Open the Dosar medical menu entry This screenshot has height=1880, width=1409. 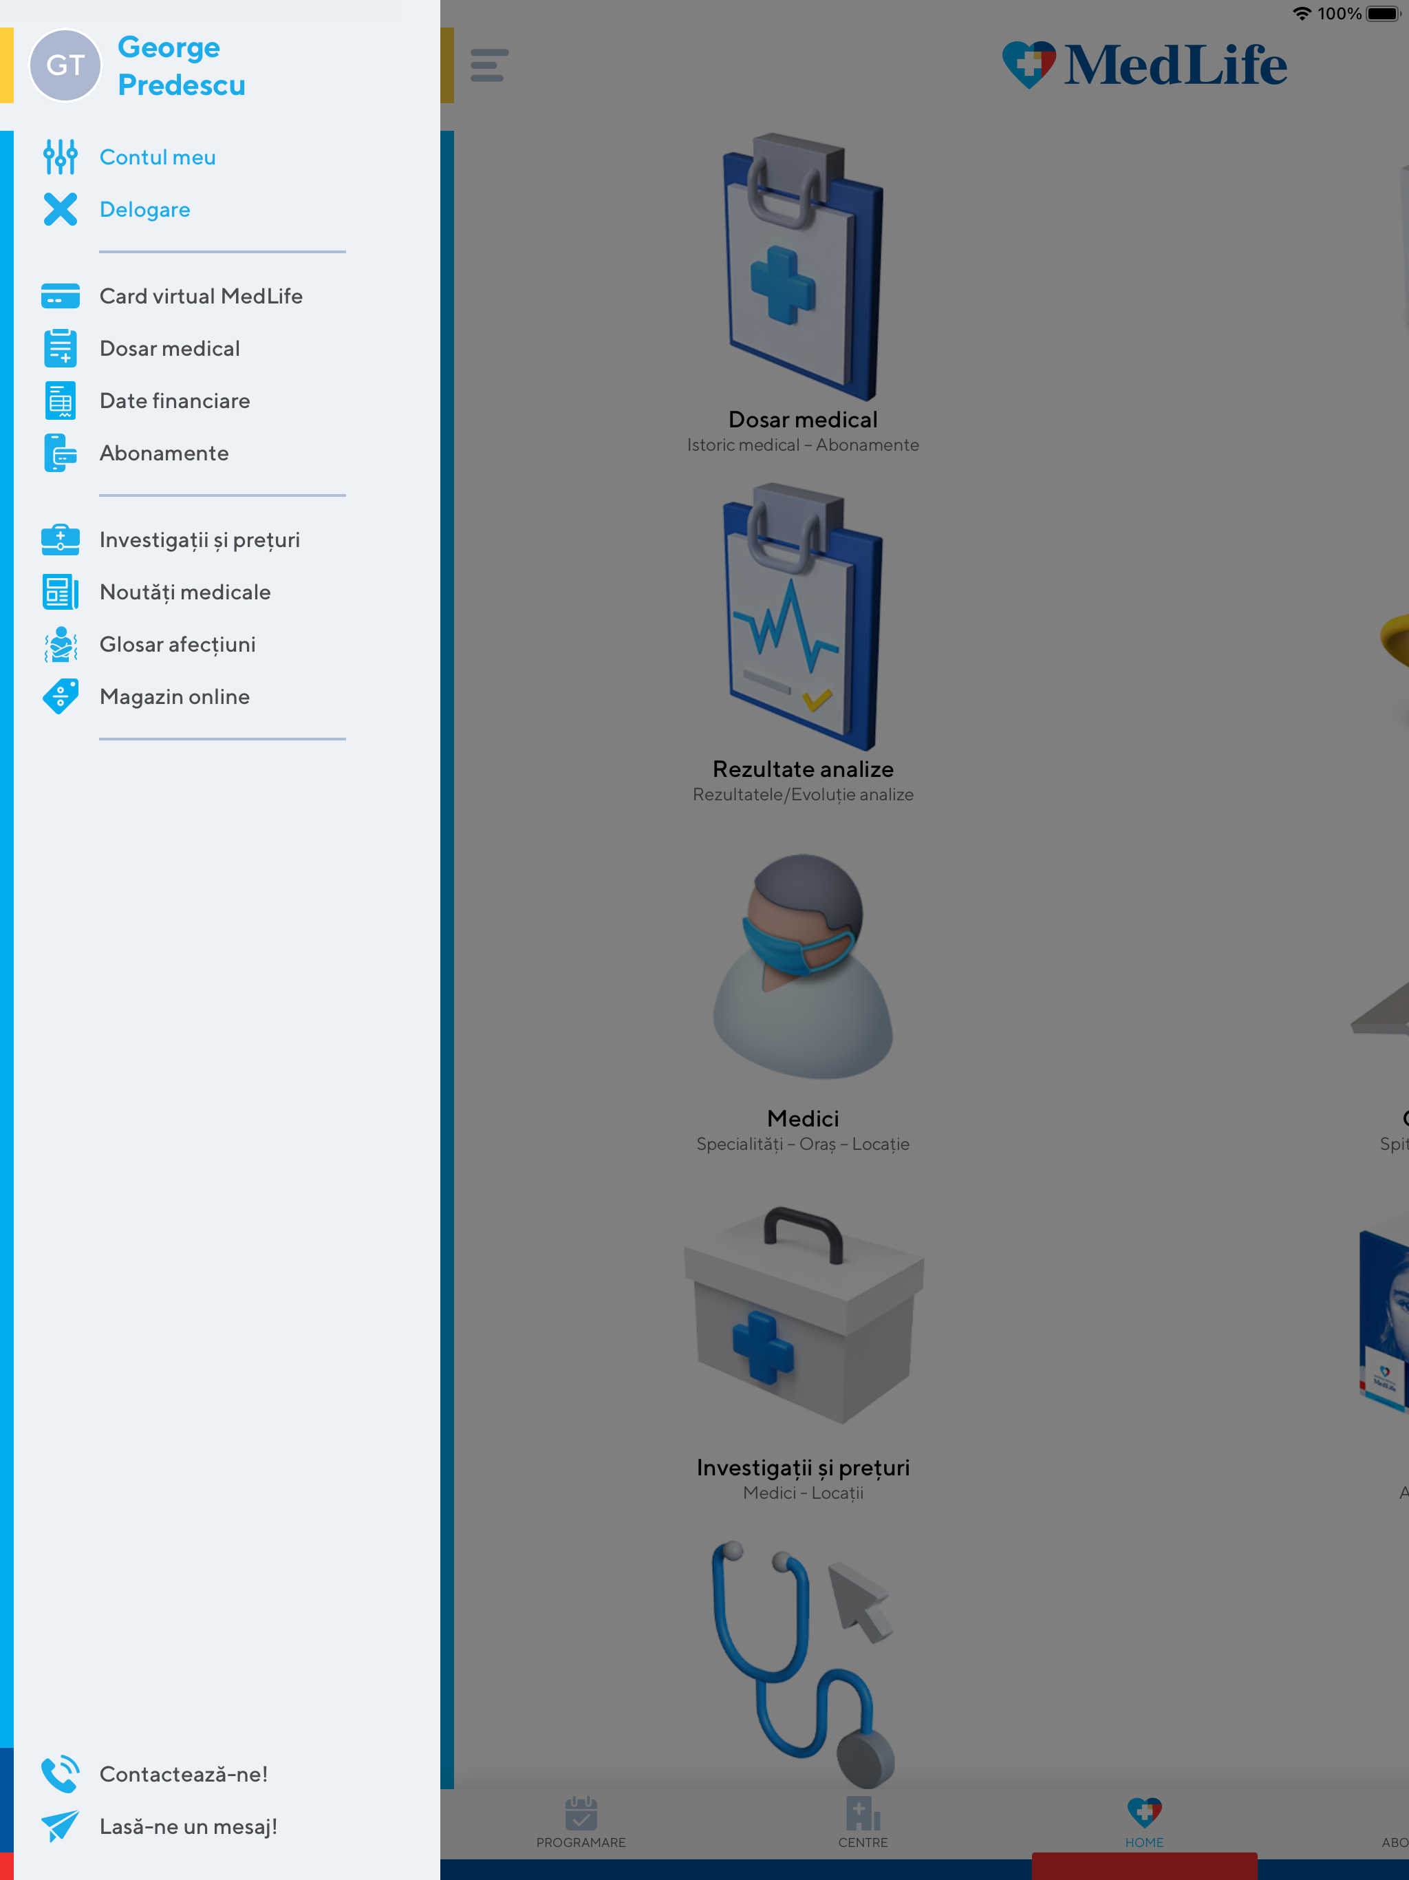pyautogui.click(x=170, y=348)
